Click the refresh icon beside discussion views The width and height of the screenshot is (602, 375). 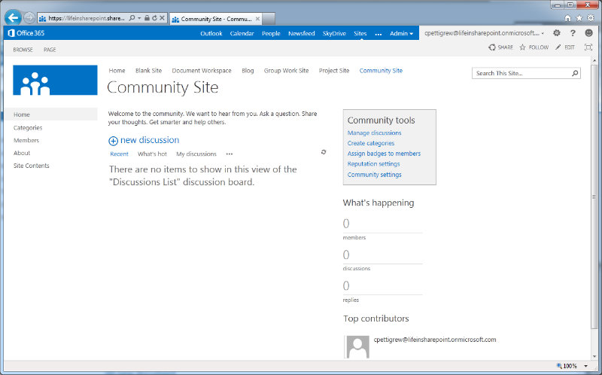pos(324,152)
